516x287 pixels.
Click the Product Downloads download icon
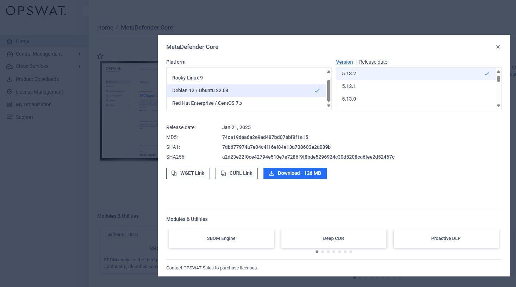10,79
